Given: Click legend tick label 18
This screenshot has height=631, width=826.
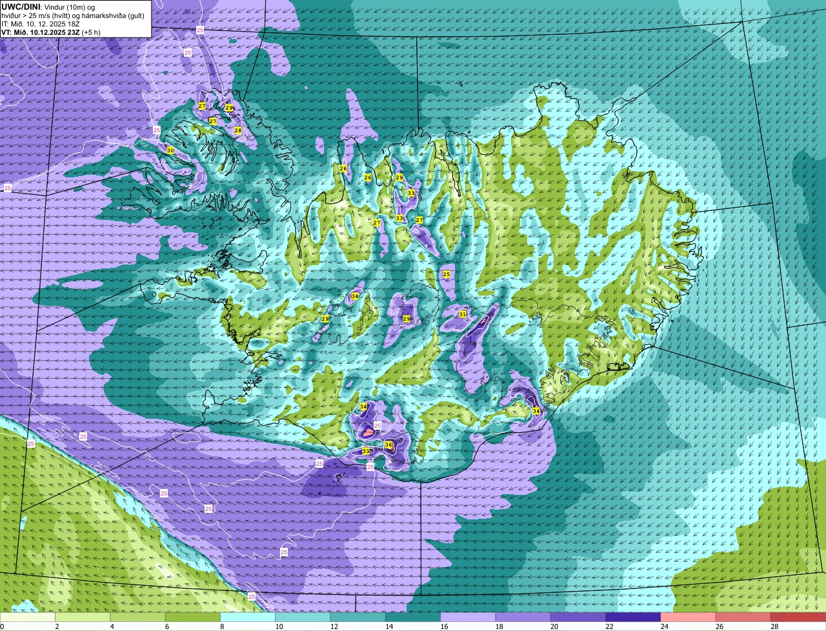Looking at the screenshot, I should [499, 626].
